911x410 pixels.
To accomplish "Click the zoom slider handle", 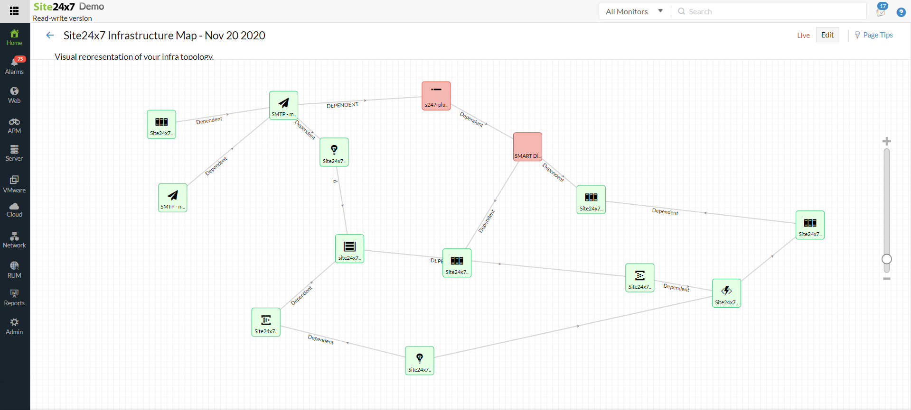I will coord(886,259).
